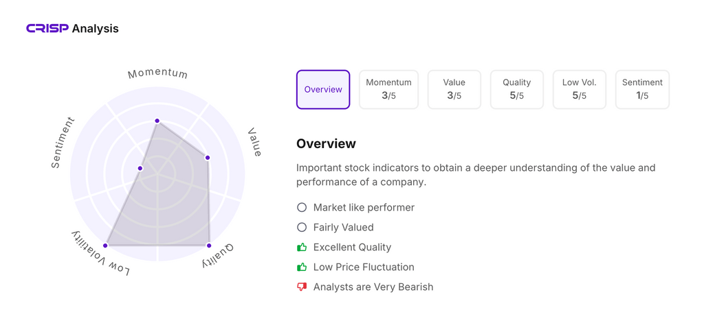Select the Low Vol. 5/5 tab
The height and width of the screenshot is (321, 704).
(x=579, y=89)
